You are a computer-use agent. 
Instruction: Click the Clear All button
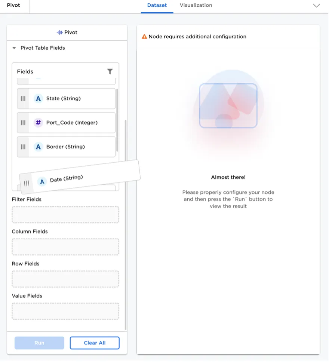point(95,343)
